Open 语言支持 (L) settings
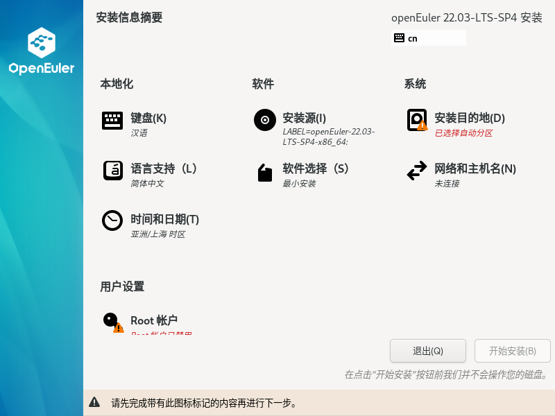 pos(164,168)
